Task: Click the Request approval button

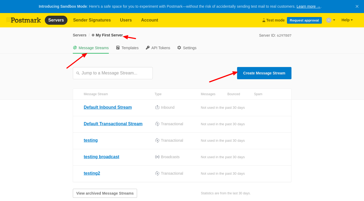Action: [304, 20]
